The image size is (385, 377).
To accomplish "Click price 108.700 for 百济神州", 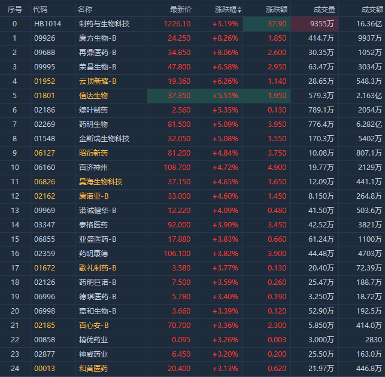I will tap(177, 168).
